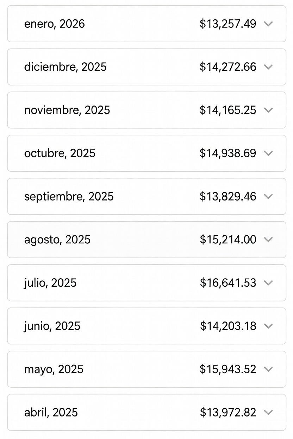Click the diciembre, 2025 month label
This screenshot has height=439, width=293.
pyautogui.click(x=65, y=67)
